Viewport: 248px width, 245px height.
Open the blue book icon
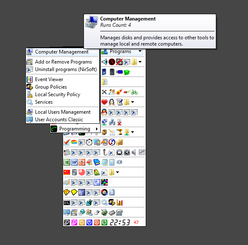tap(97, 162)
